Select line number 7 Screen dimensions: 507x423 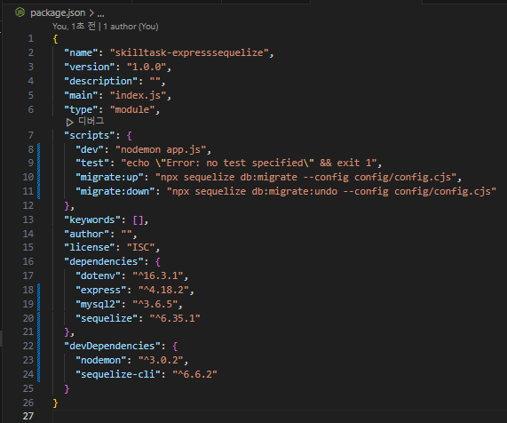click(31, 135)
